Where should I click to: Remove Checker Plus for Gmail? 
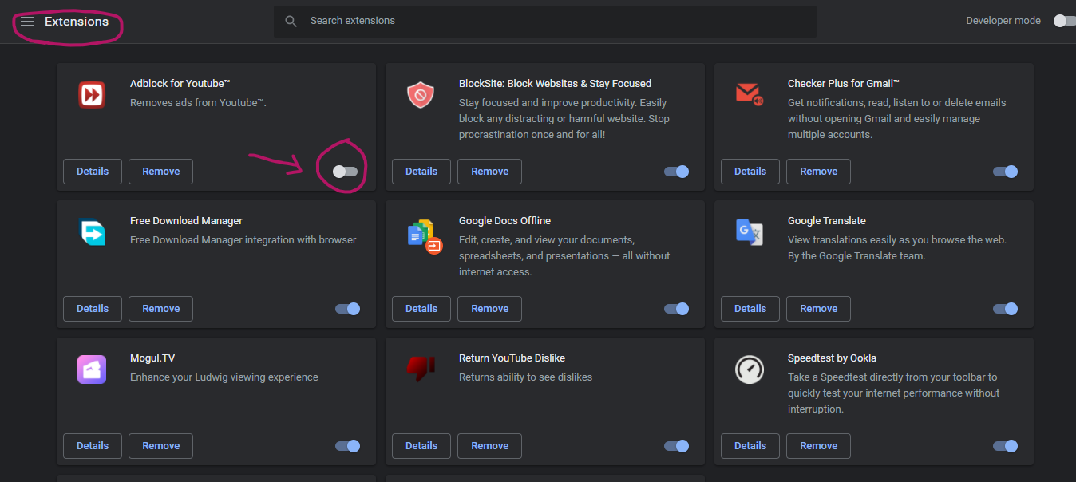click(819, 172)
